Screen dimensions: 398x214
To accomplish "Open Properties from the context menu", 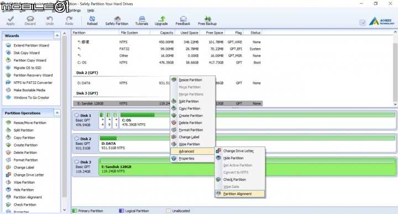I will (193, 158).
